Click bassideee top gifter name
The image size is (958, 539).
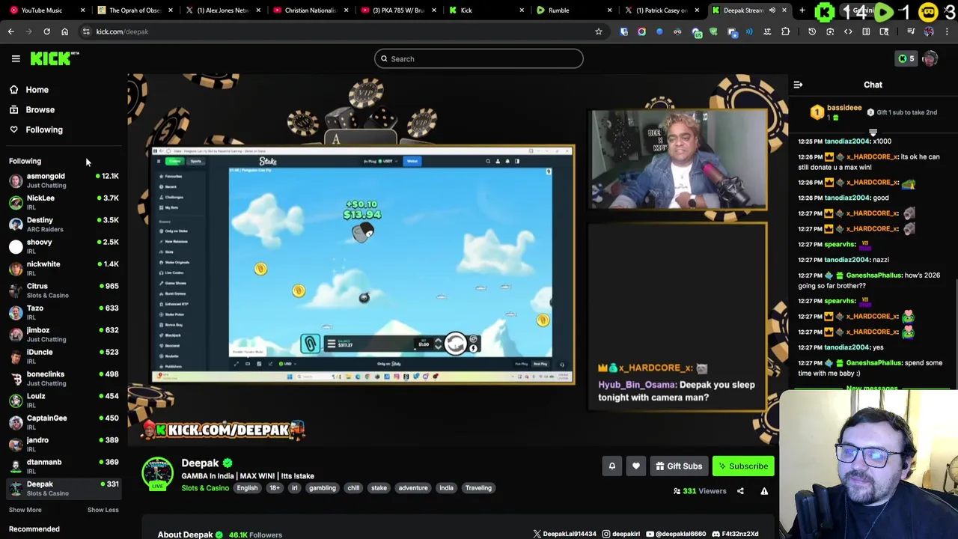pos(844,108)
